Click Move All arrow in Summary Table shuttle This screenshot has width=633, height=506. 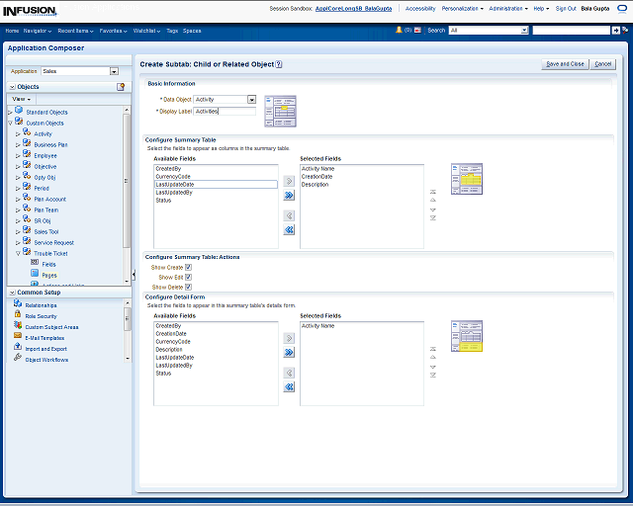[289, 196]
